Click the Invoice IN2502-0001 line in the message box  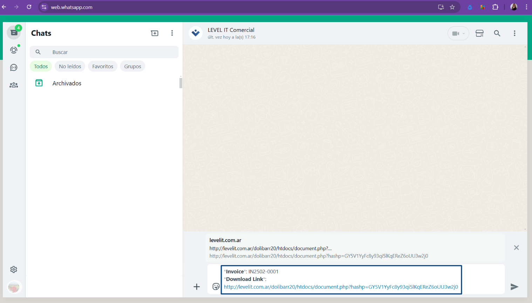251,272
